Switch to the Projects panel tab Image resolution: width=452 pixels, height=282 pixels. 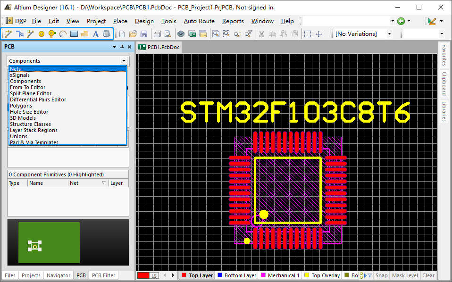(x=31, y=275)
